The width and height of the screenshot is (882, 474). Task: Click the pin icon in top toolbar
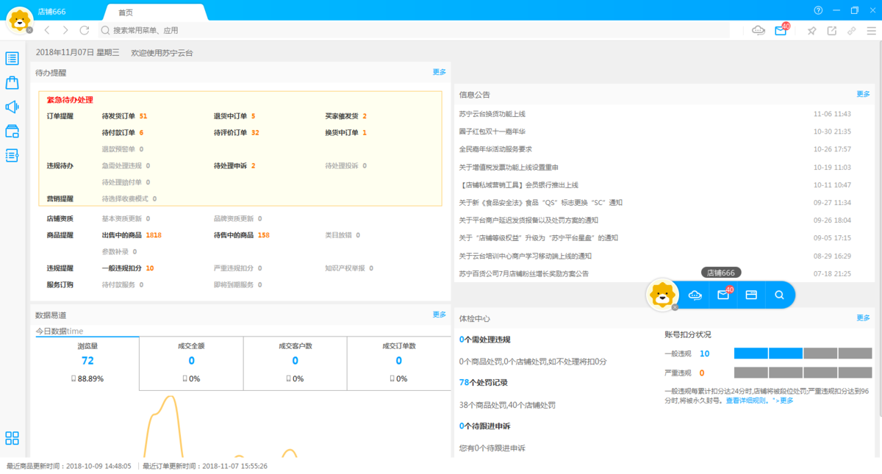[x=811, y=30]
